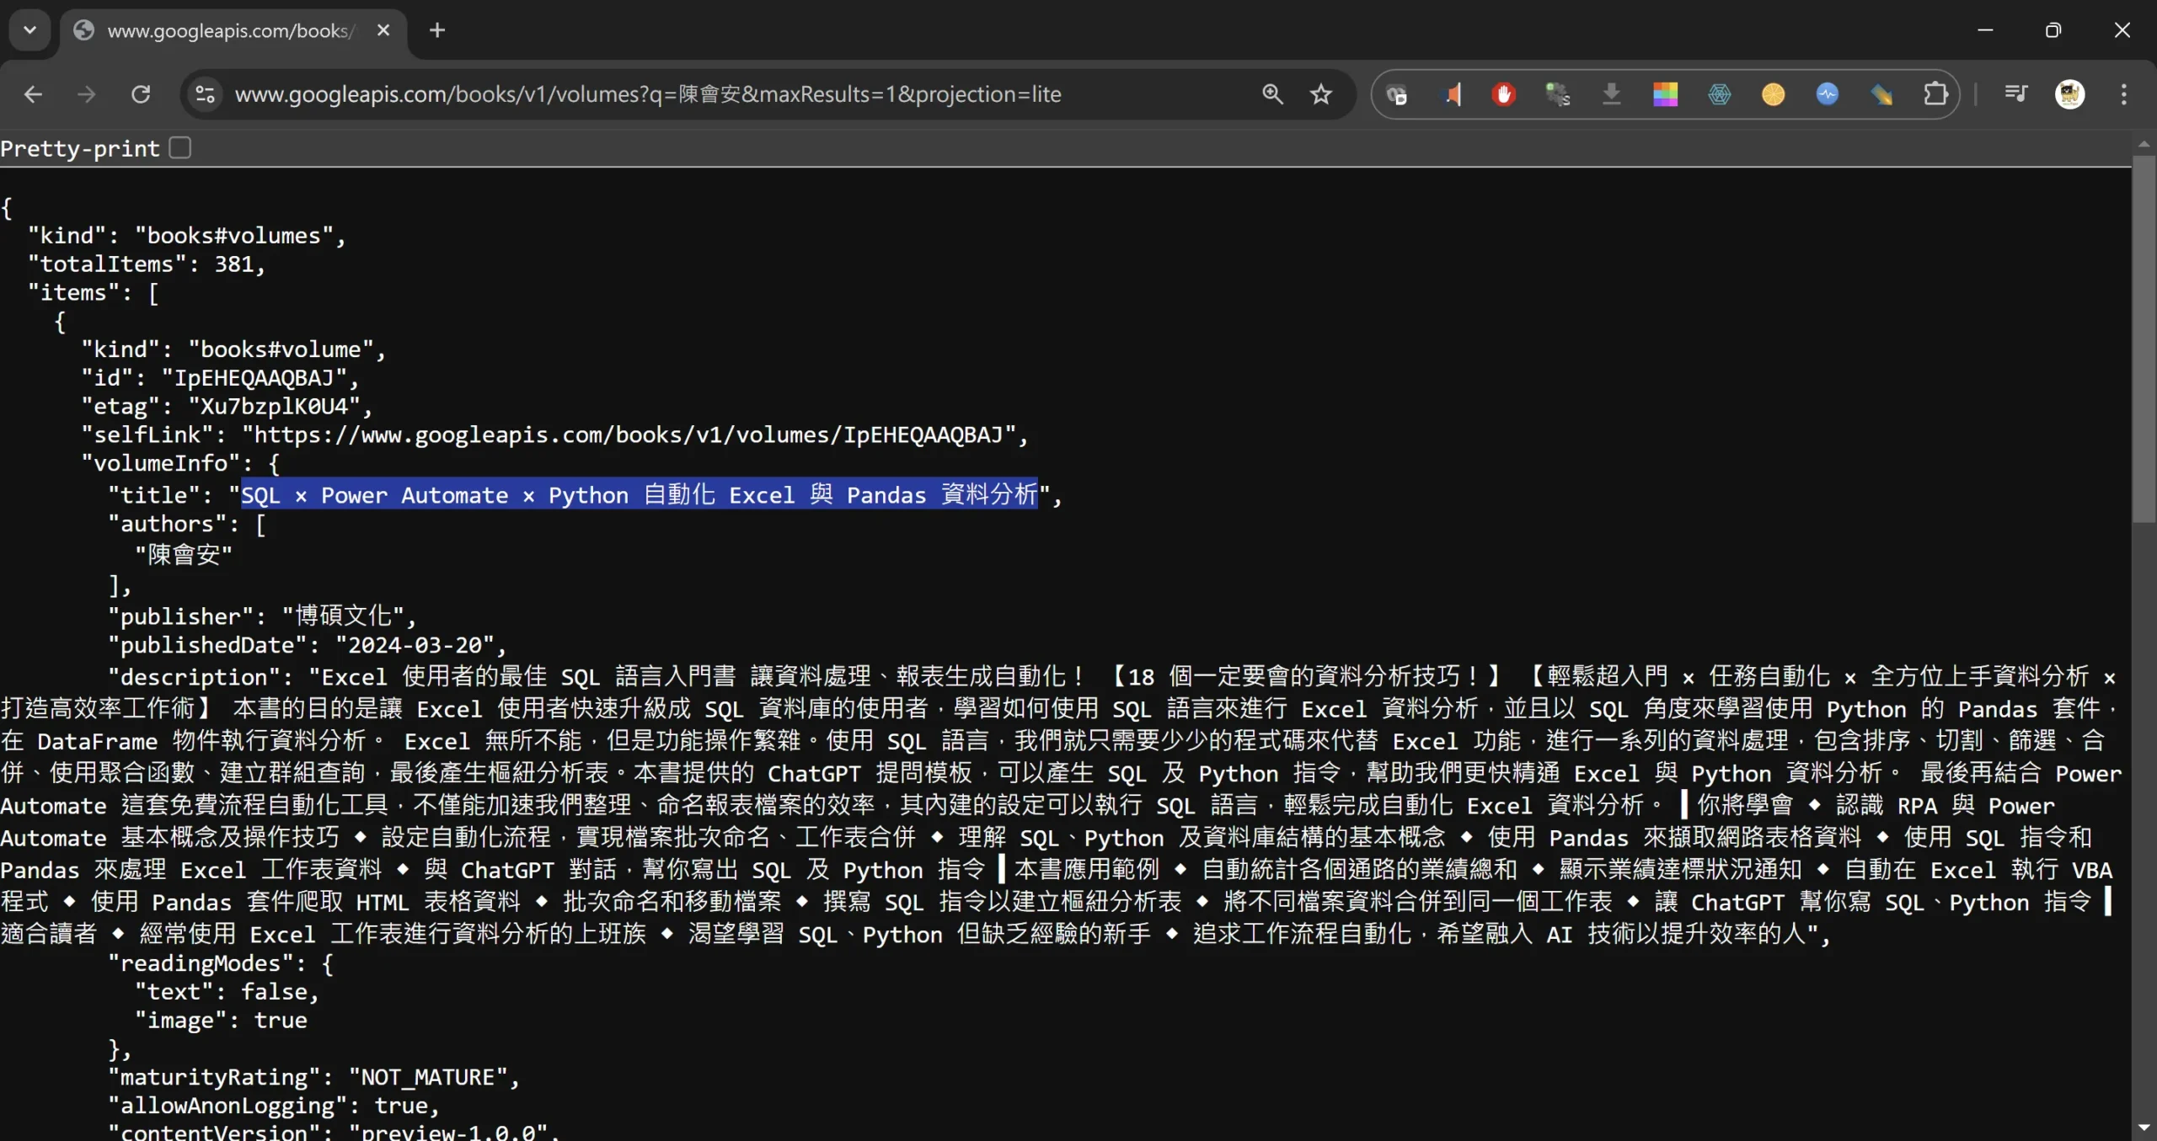Click the publisher value "博碩文化"

point(344,616)
